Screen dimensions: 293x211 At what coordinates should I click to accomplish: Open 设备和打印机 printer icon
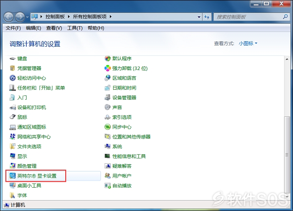pyautogui.click(x=13, y=108)
